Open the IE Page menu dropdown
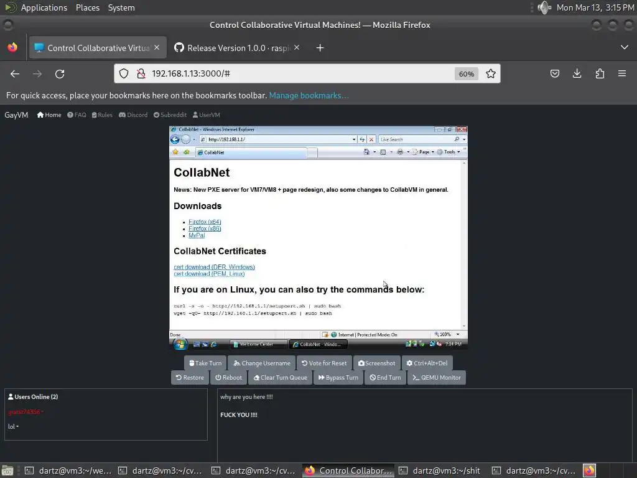 423,152
